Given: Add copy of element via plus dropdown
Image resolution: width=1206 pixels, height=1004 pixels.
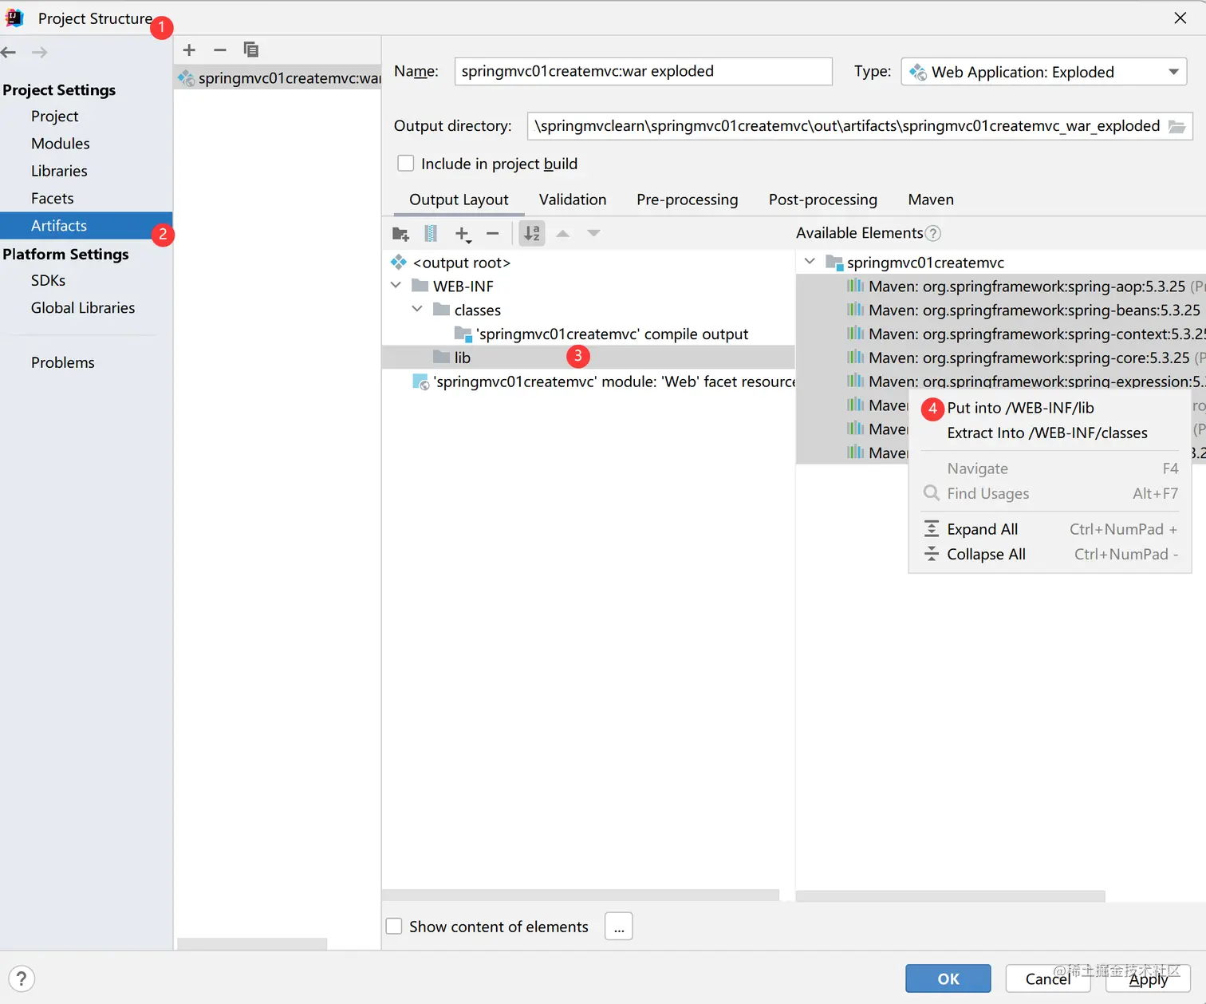Looking at the screenshot, I should tap(463, 234).
